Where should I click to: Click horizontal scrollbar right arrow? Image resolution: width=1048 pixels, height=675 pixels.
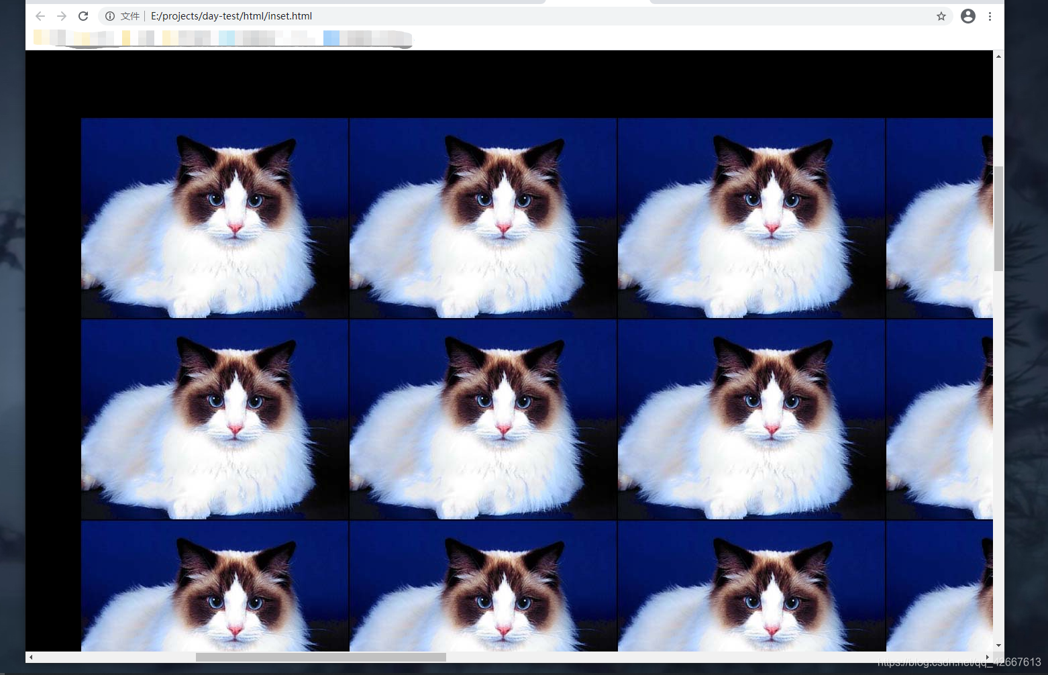[987, 657]
